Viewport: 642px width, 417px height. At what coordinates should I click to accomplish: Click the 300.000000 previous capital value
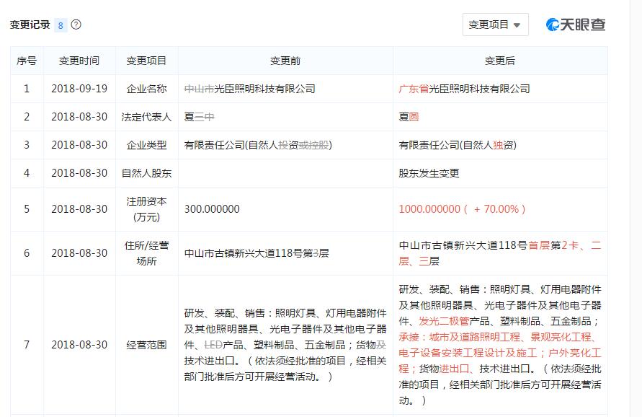[x=212, y=209]
